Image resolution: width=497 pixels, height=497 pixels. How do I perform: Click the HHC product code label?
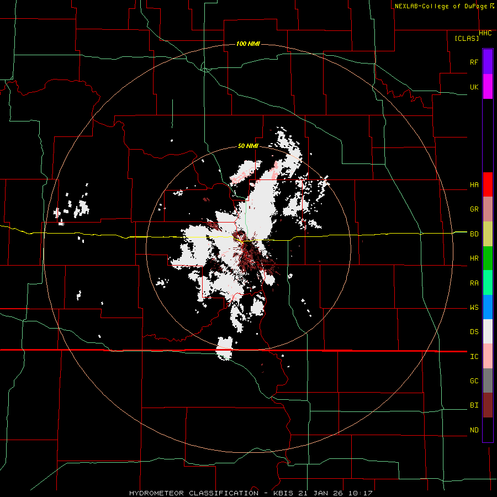tap(485, 33)
